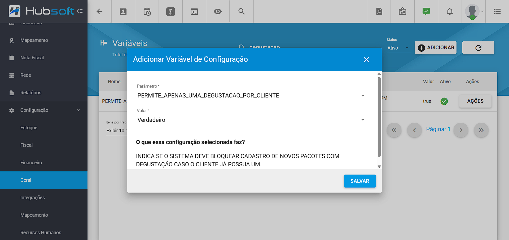
Task: Open Rede sidebar item
Action: [44, 75]
